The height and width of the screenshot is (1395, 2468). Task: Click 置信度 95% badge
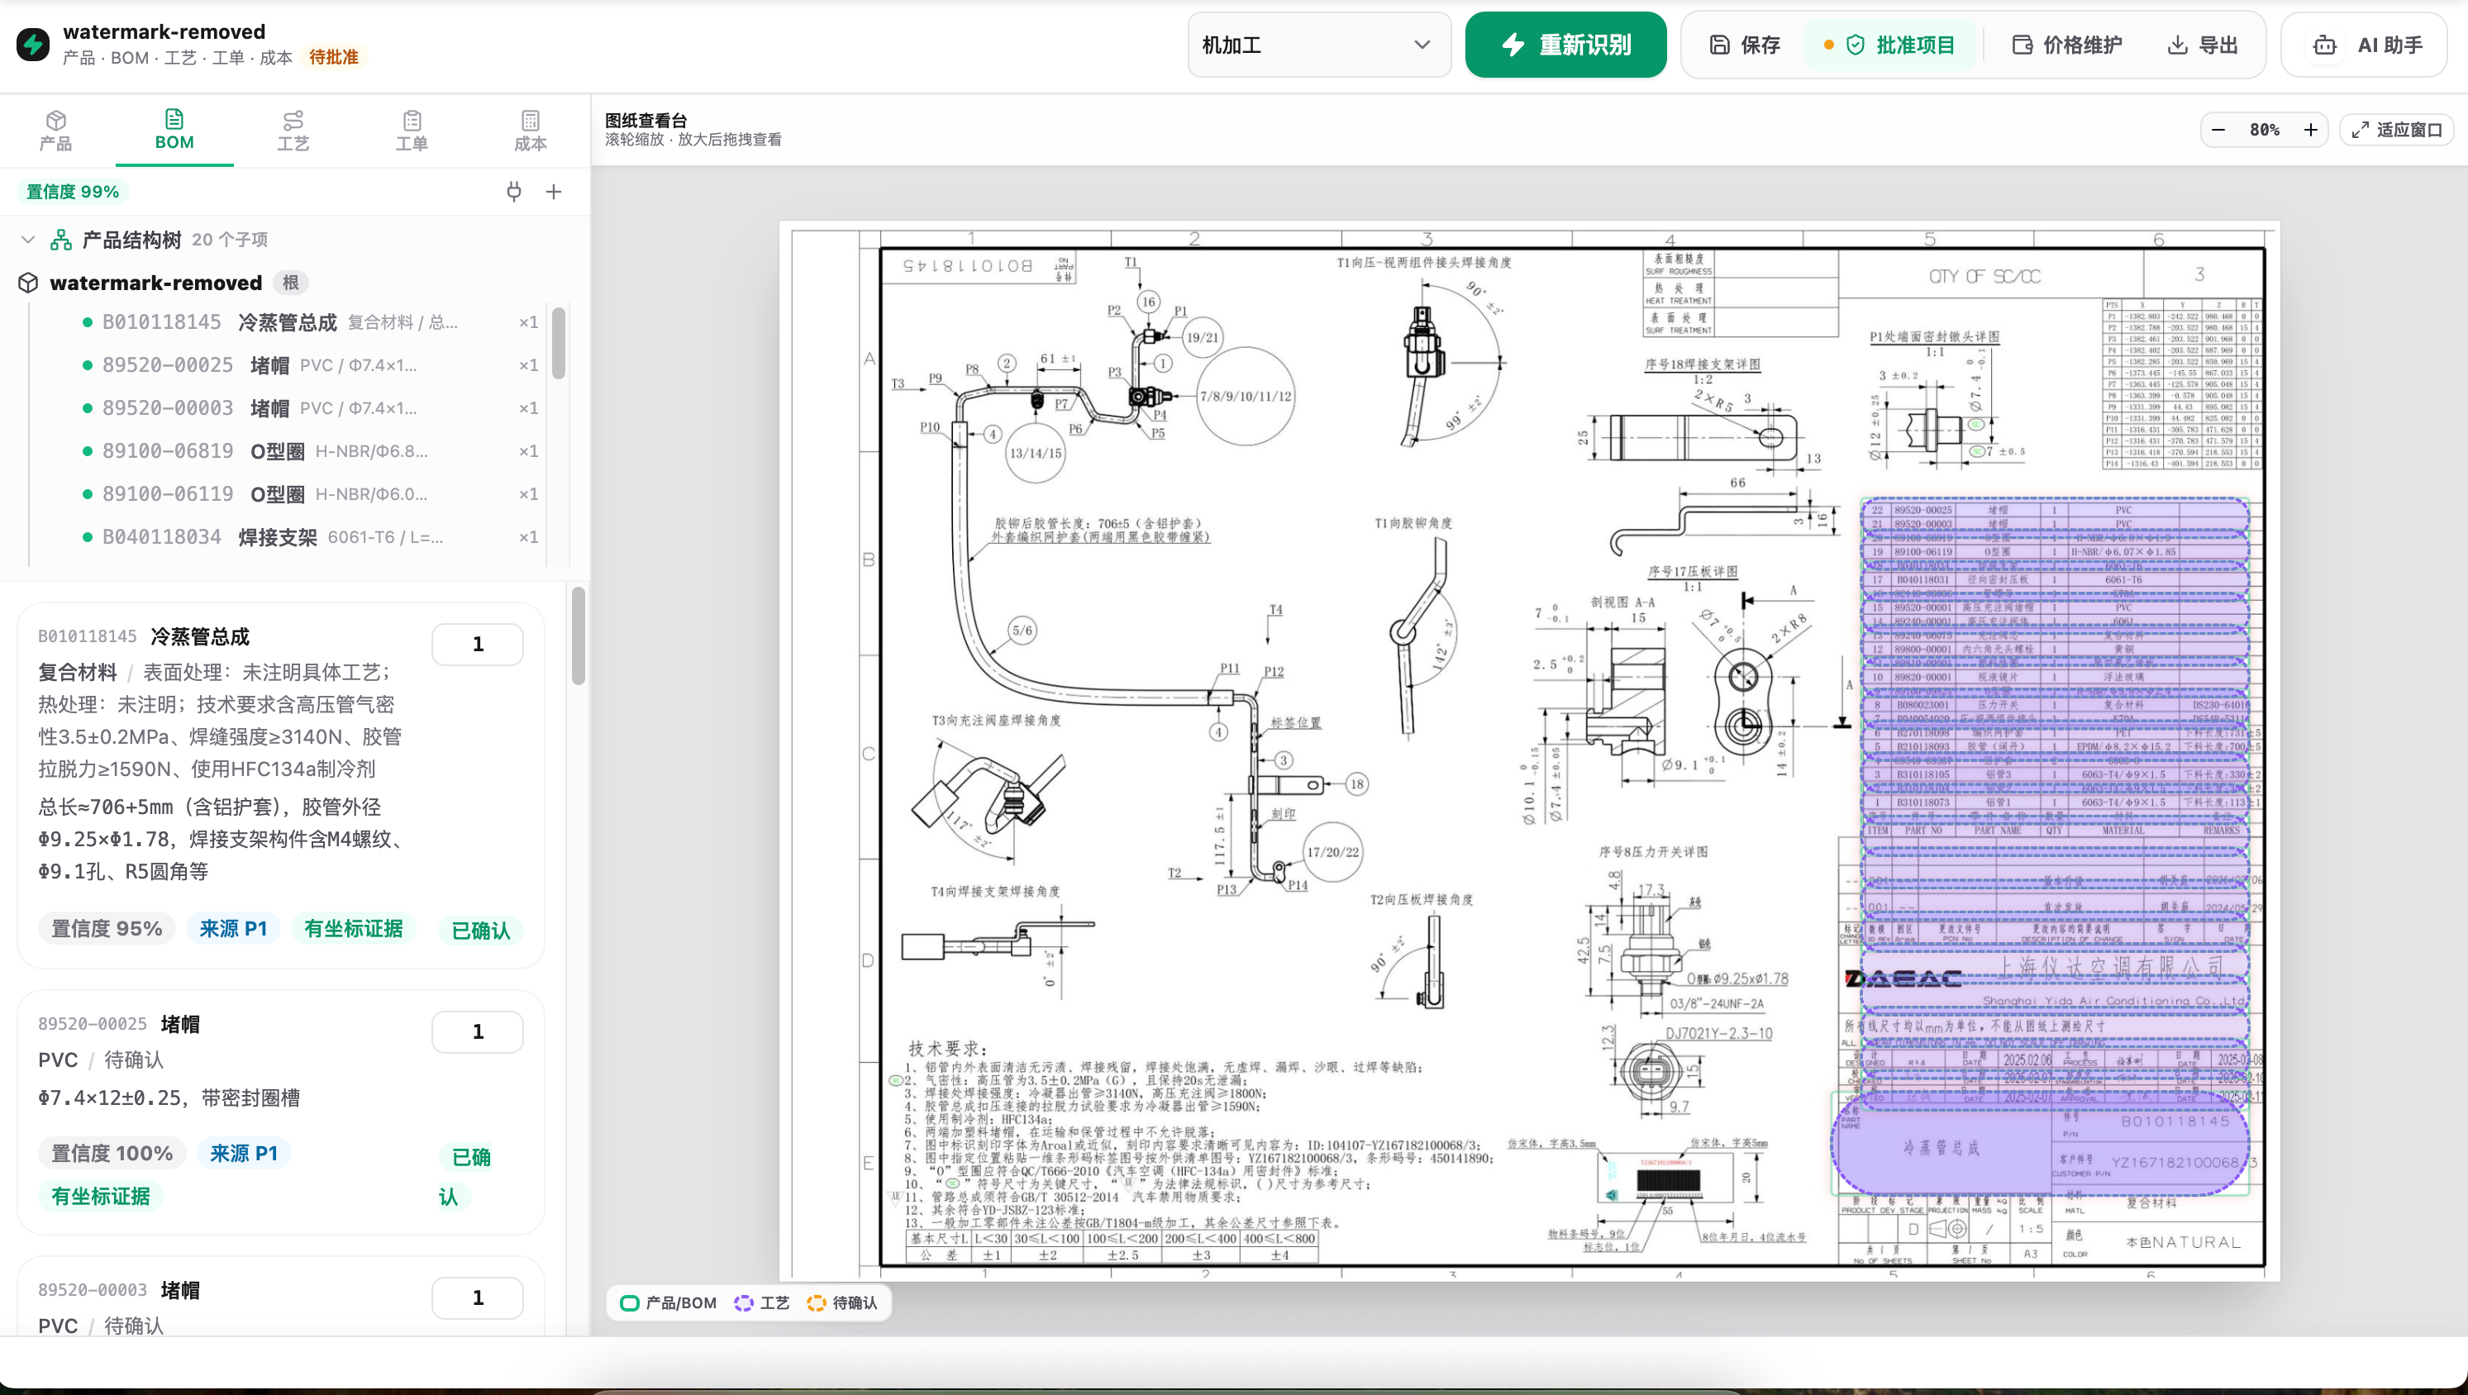[x=107, y=928]
